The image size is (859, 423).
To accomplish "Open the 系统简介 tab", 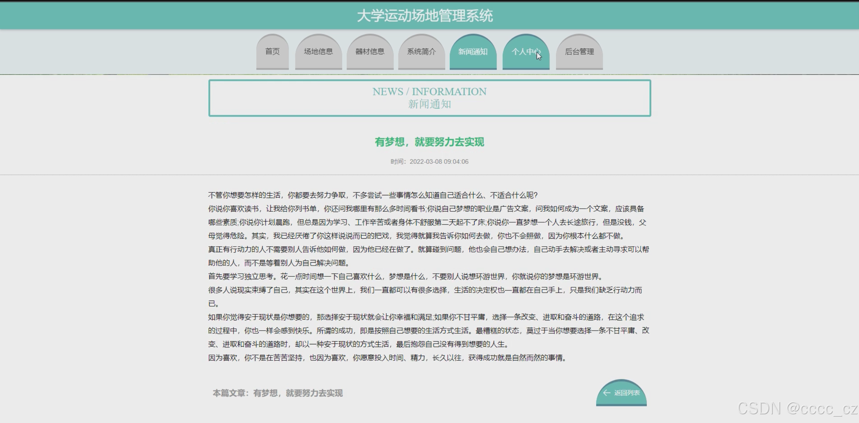I will point(421,52).
